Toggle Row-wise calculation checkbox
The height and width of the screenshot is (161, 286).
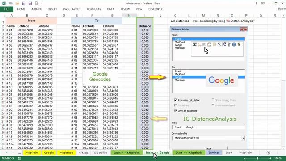coord(176,100)
